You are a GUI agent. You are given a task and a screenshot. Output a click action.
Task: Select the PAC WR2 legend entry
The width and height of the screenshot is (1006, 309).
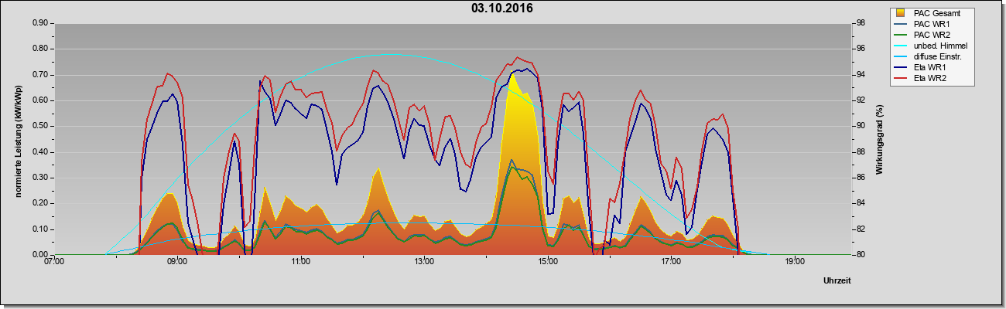[929, 35]
